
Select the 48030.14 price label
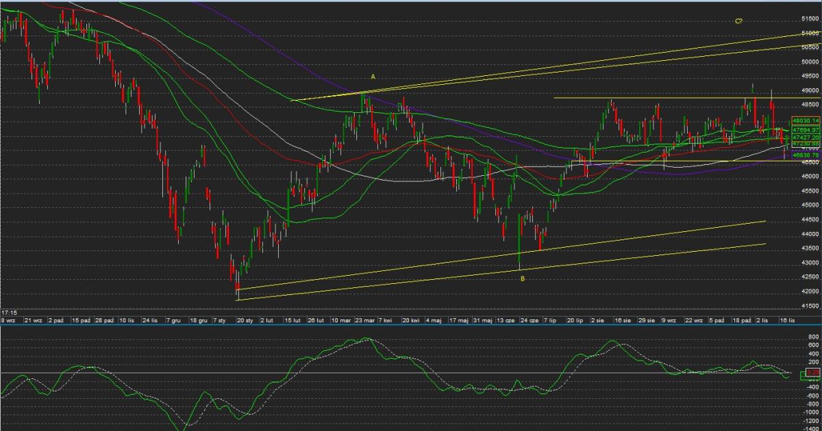[x=806, y=120]
